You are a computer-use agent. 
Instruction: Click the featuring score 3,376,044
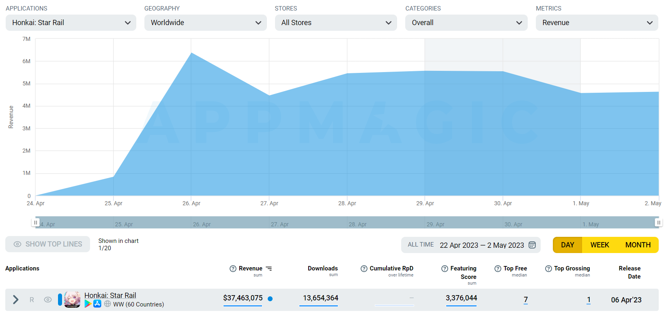click(461, 298)
